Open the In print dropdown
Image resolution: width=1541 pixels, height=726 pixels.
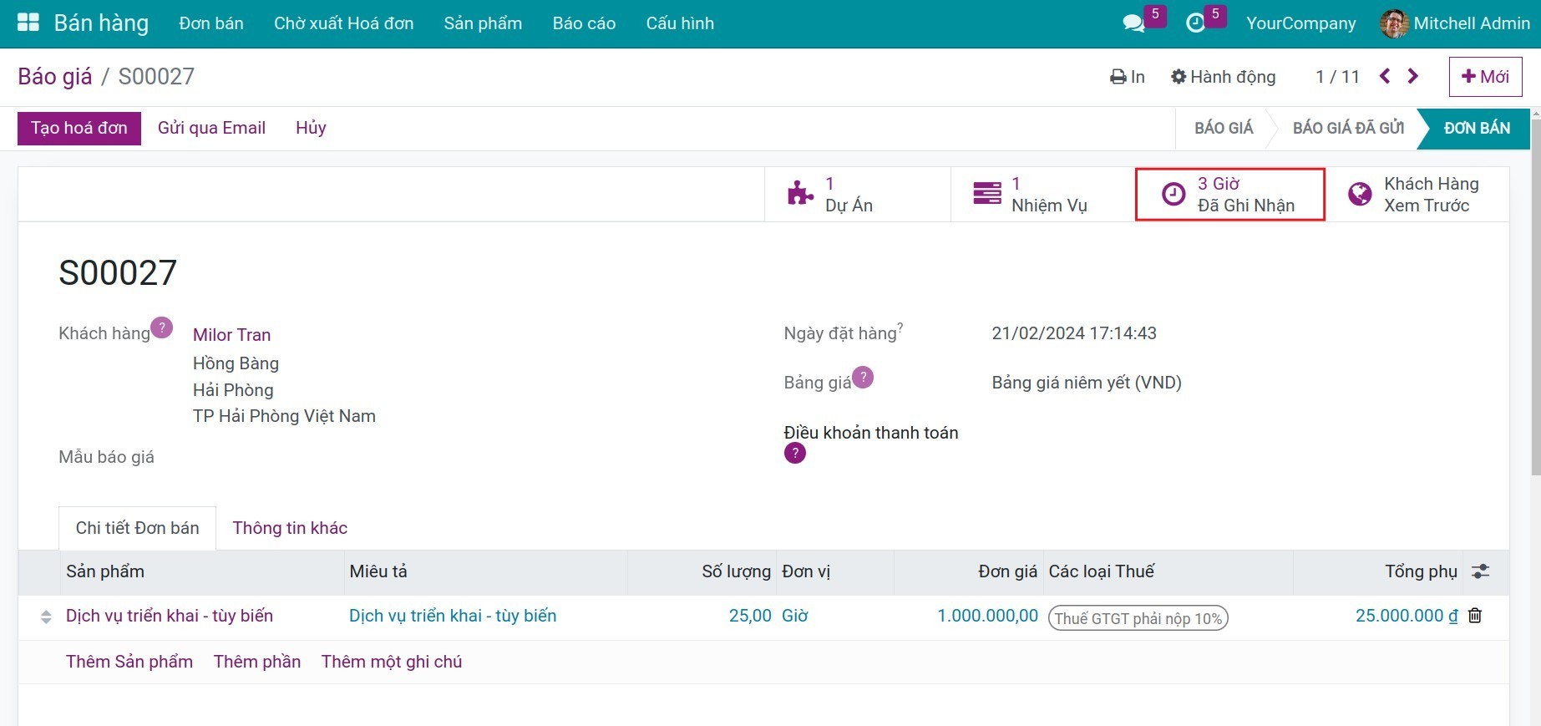tap(1127, 77)
